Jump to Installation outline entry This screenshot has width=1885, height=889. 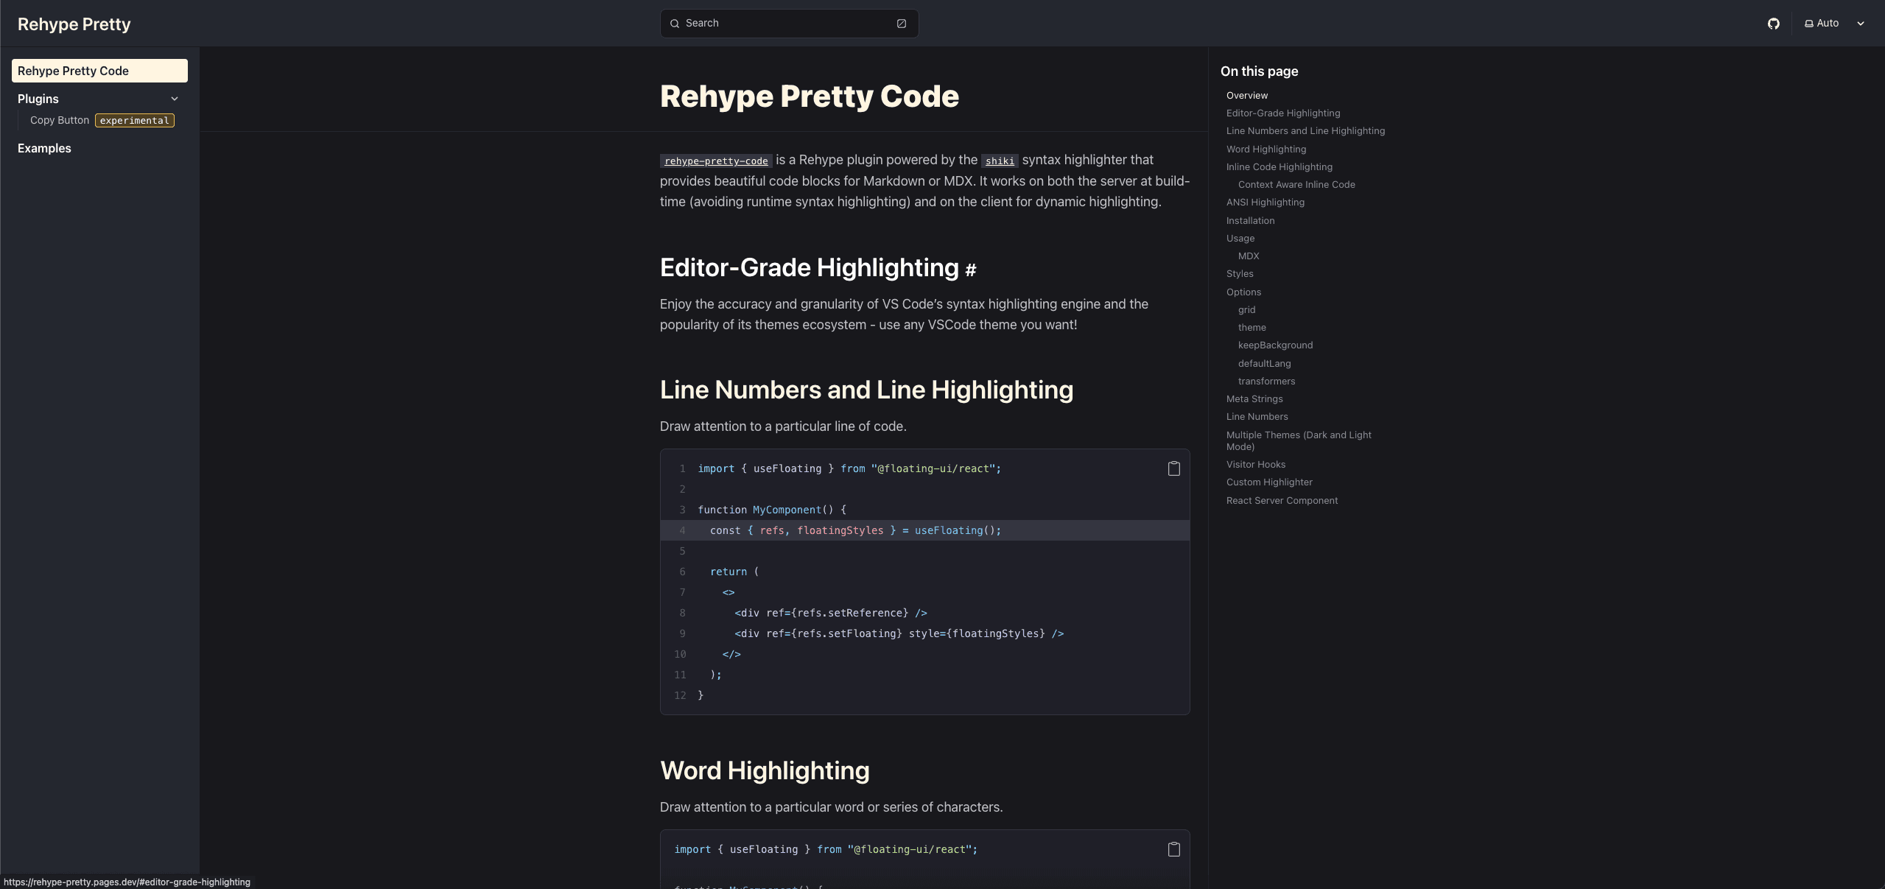pyautogui.click(x=1250, y=220)
